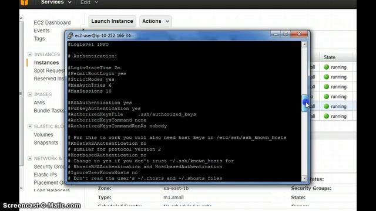Click the PuTTY icon in terminal title bar
This screenshot has width=376, height=211.
[70, 35]
